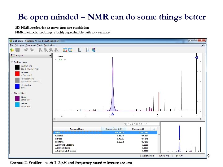
Task: Click the Spectrum Line legend label
Action: tap(26, 66)
